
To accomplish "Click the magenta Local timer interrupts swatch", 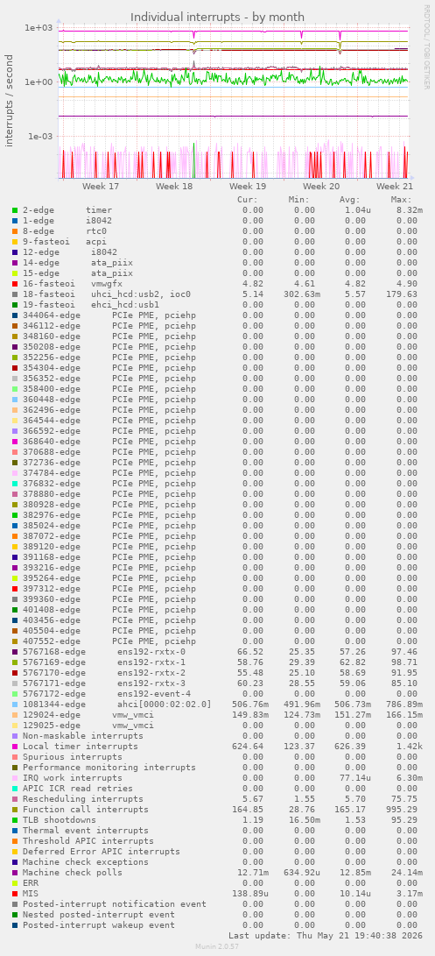I will (x=15, y=747).
